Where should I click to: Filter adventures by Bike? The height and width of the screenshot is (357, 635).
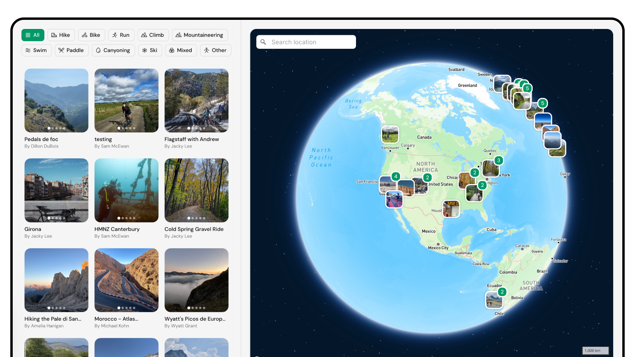click(x=92, y=35)
